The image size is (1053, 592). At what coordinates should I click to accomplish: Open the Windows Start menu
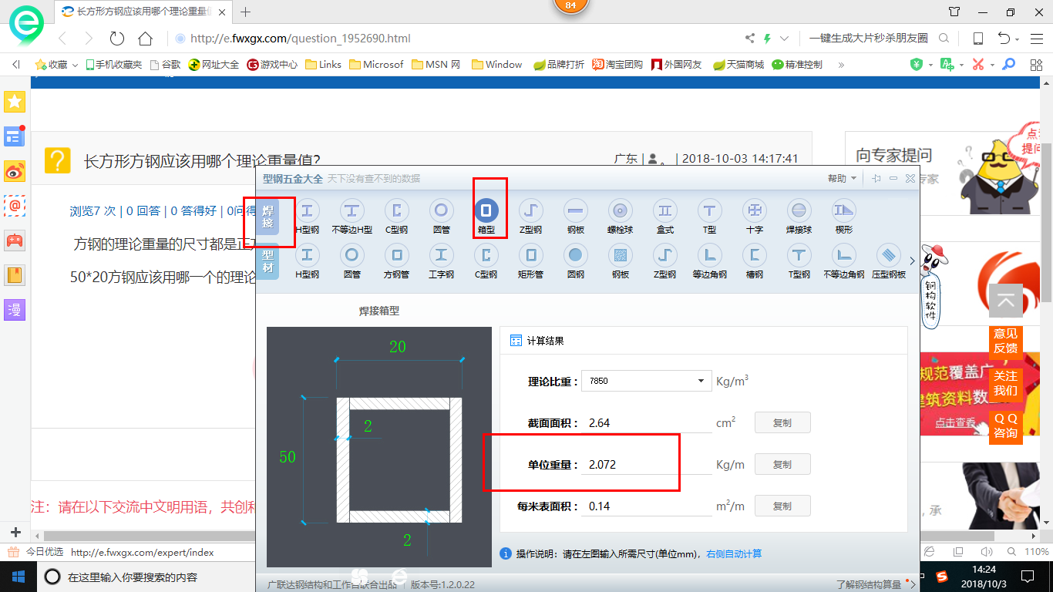[x=18, y=576]
